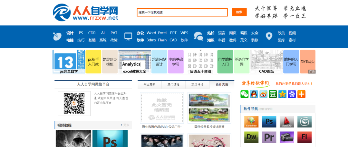
Task: Click the 国外经典名片设计欣赏 caption text
Action: click(209, 127)
